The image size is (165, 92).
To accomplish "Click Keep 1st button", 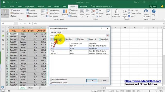I will tap(92, 39).
